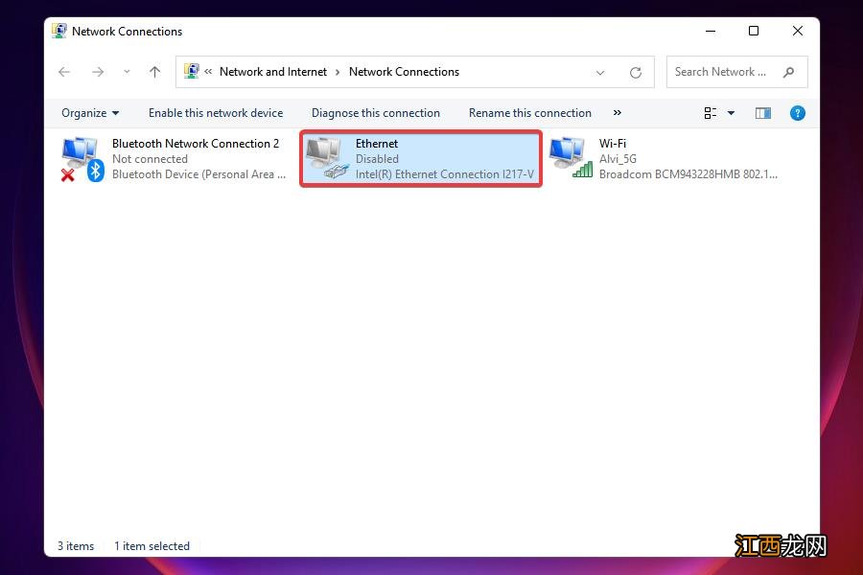Open the Help question mark icon
Viewport: 863px width, 575px height.
click(x=797, y=113)
